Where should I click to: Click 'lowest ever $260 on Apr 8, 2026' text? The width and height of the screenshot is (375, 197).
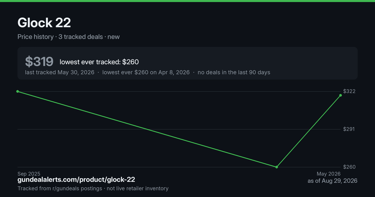pyautogui.click(x=146, y=72)
